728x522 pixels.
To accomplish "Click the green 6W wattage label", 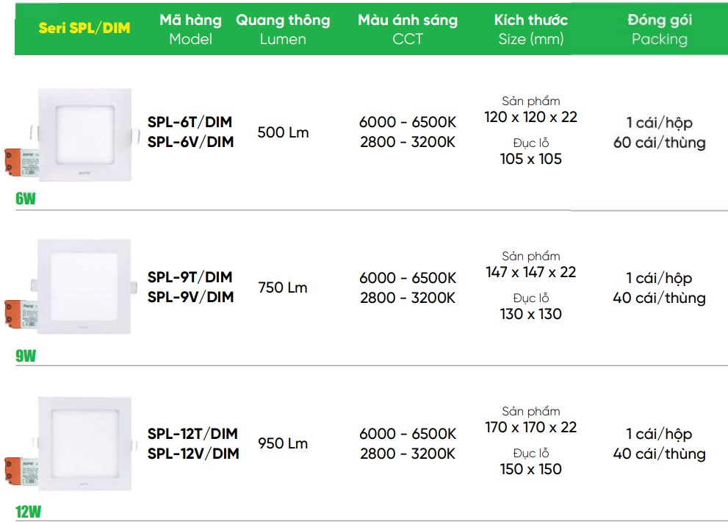I will [x=26, y=199].
